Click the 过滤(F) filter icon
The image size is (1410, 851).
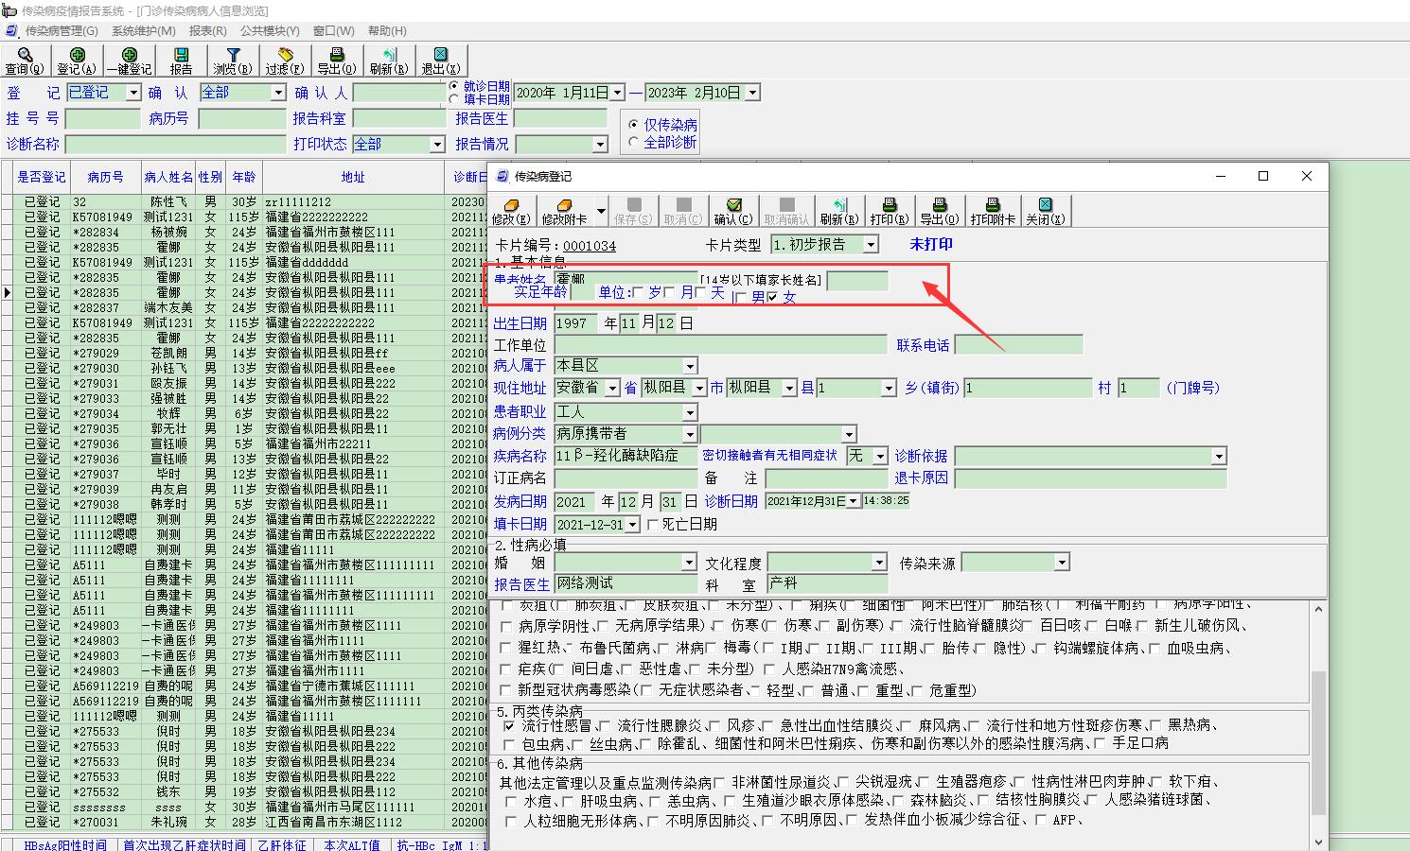tap(285, 56)
